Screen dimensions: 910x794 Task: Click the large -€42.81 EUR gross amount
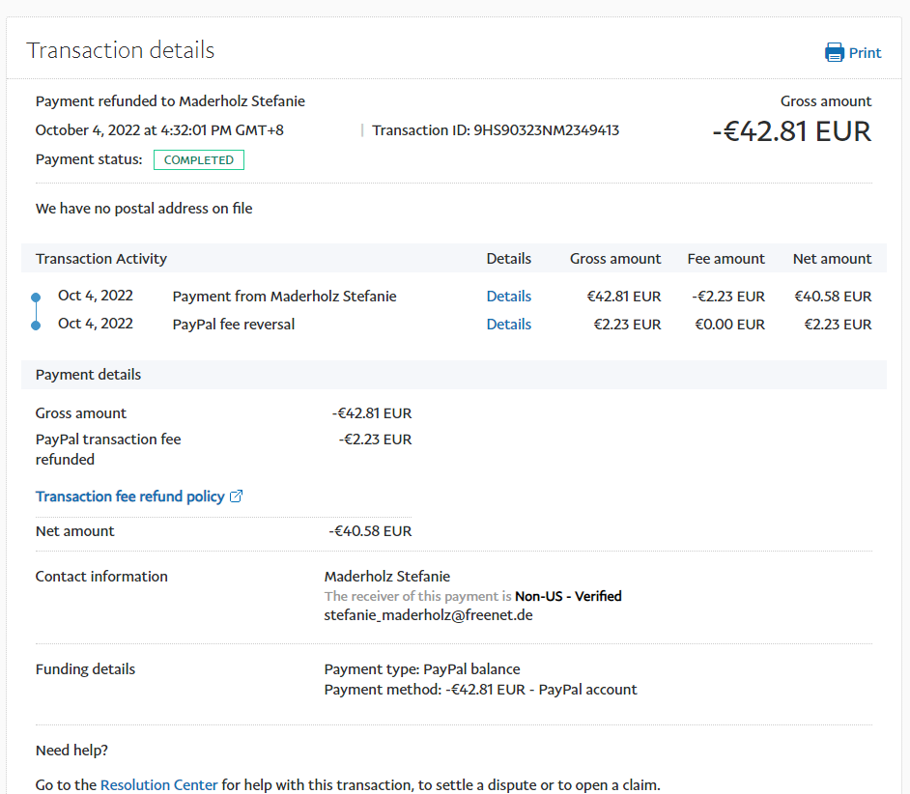point(791,131)
